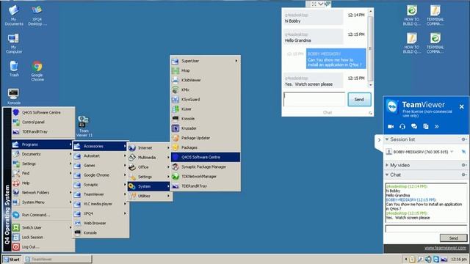Open the first HOW TO BUILD Q... desktop file

coord(412,15)
